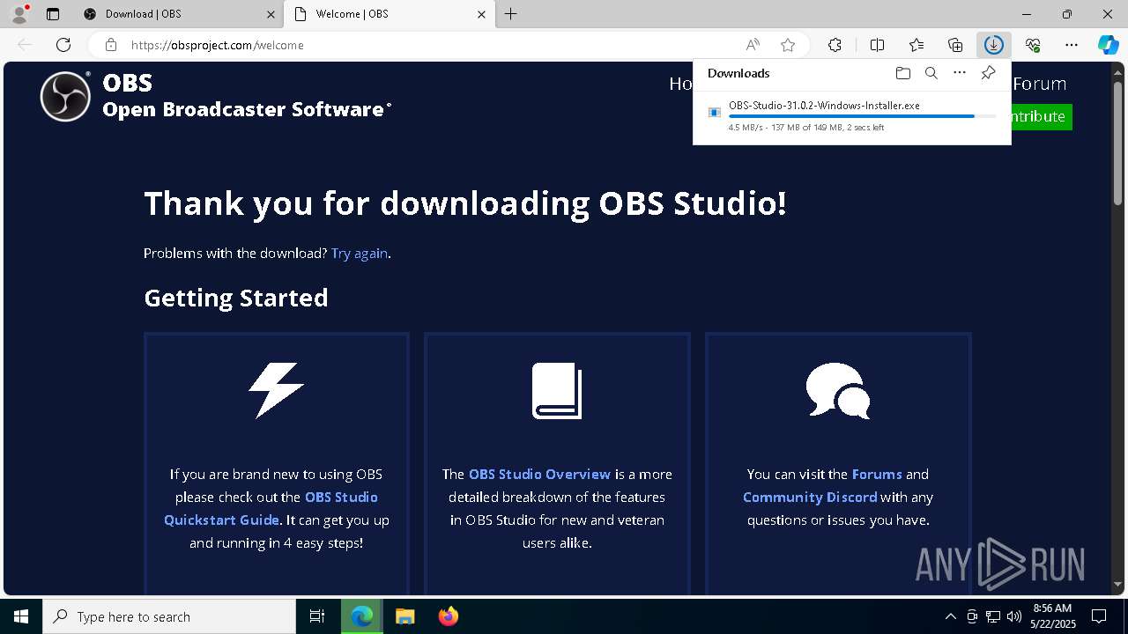1128x634 pixels.
Task: Show hidden system tray icons
Action: pyautogui.click(x=950, y=616)
